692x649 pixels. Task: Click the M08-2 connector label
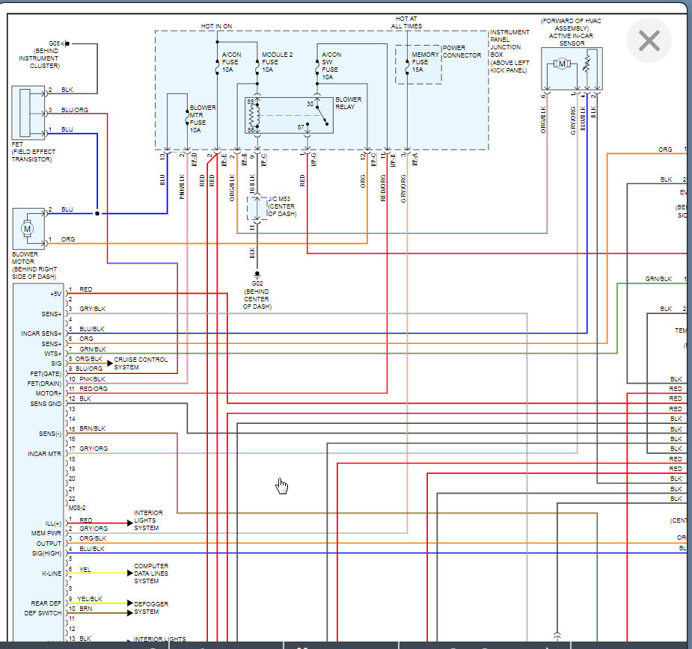click(x=77, y=508)
